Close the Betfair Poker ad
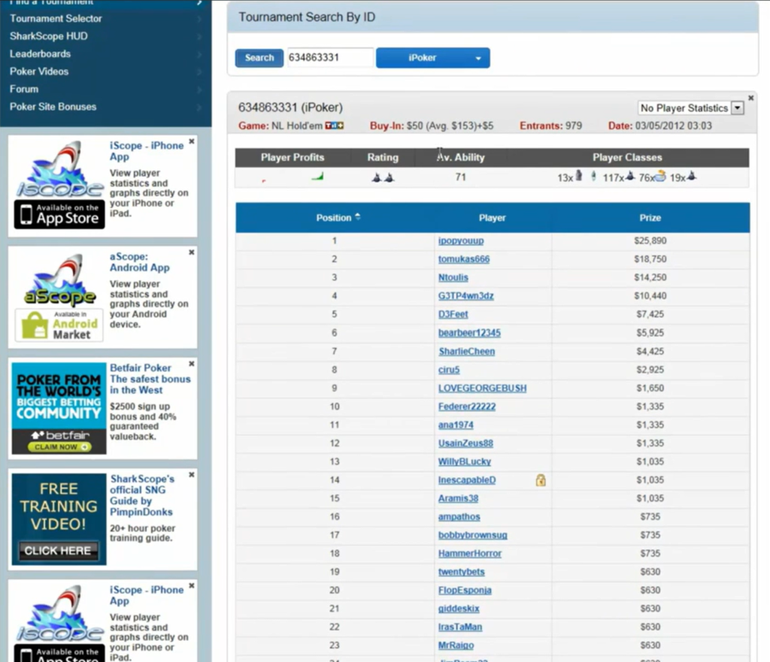Viewport: 770px width, 662px height. pyautogui.click(x=192, y=364)
